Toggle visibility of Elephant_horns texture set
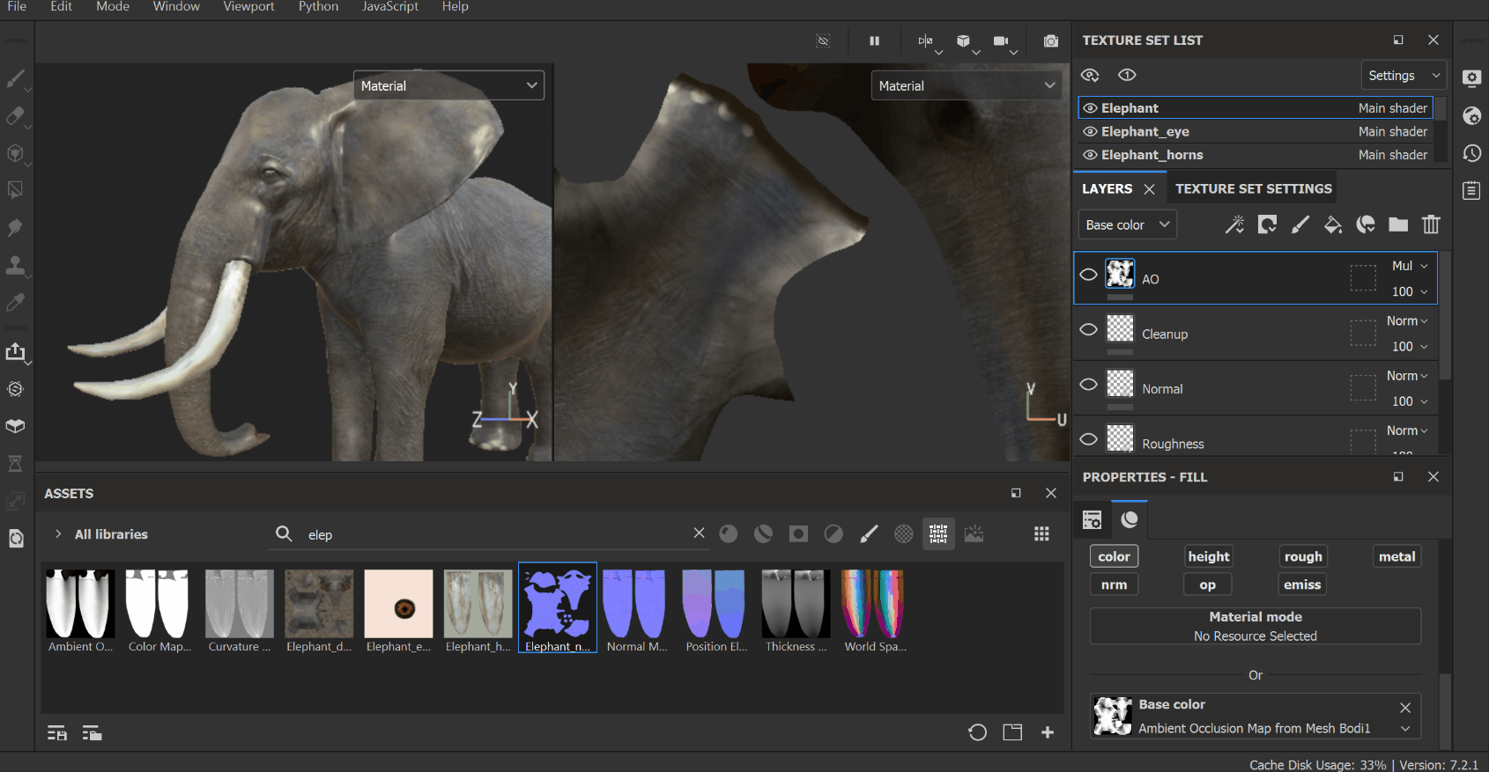Screen dimensions: 1489x772 (1090, 155)
